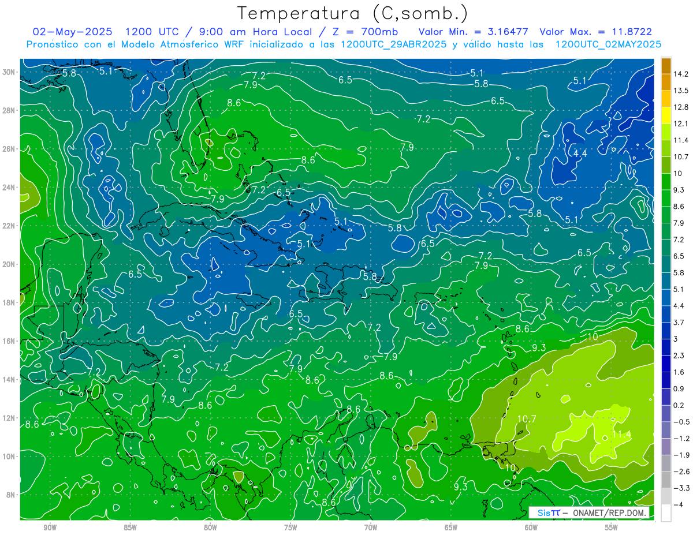This screenshot has width=693, height=535.
Task: Click the brown swatch above 14.2 on colorbar
Action: coord(666,66)
